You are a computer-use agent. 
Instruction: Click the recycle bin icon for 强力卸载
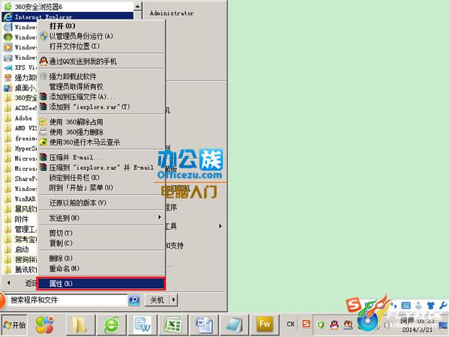[43, 76]
